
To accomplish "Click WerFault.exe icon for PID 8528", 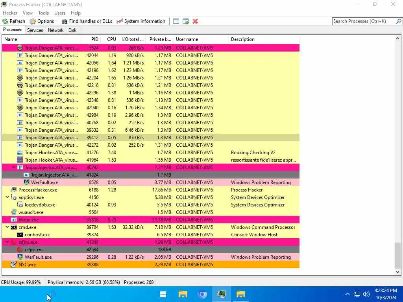I will pos(26,182).
